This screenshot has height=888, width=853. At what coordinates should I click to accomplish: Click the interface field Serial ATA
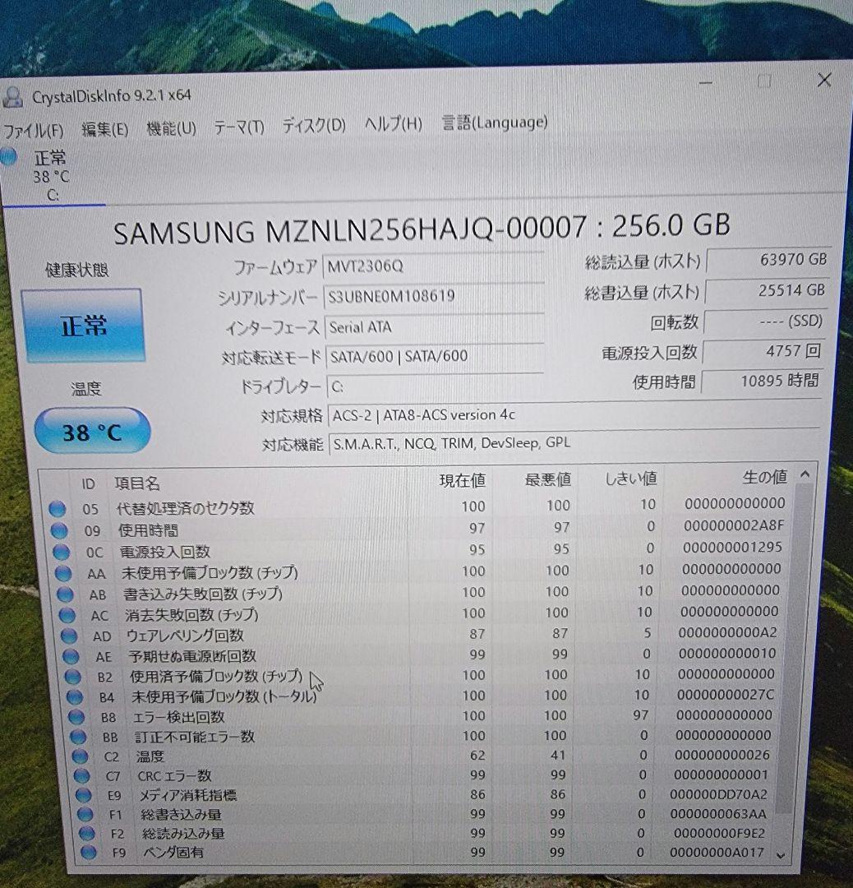tap(434, 326)
